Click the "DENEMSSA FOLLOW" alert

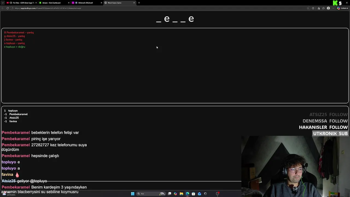tap(325, 121)
